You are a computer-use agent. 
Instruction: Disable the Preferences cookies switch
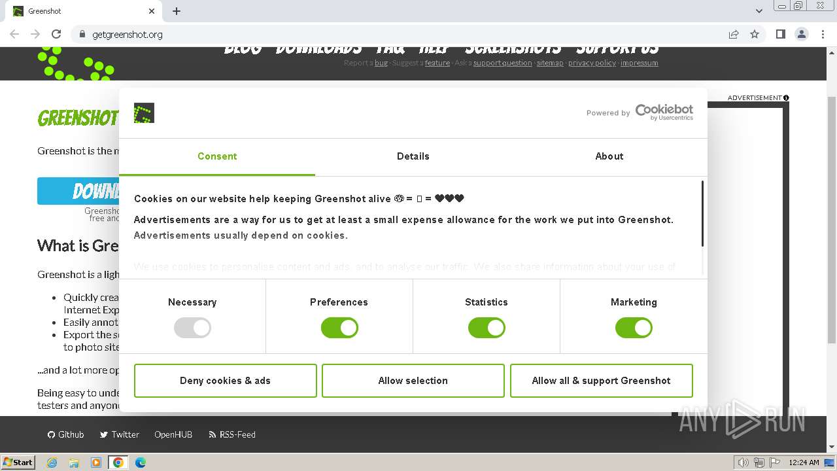tap(339, 328)
